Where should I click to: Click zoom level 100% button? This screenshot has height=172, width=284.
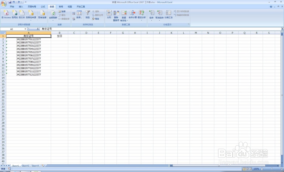[256, 169]
